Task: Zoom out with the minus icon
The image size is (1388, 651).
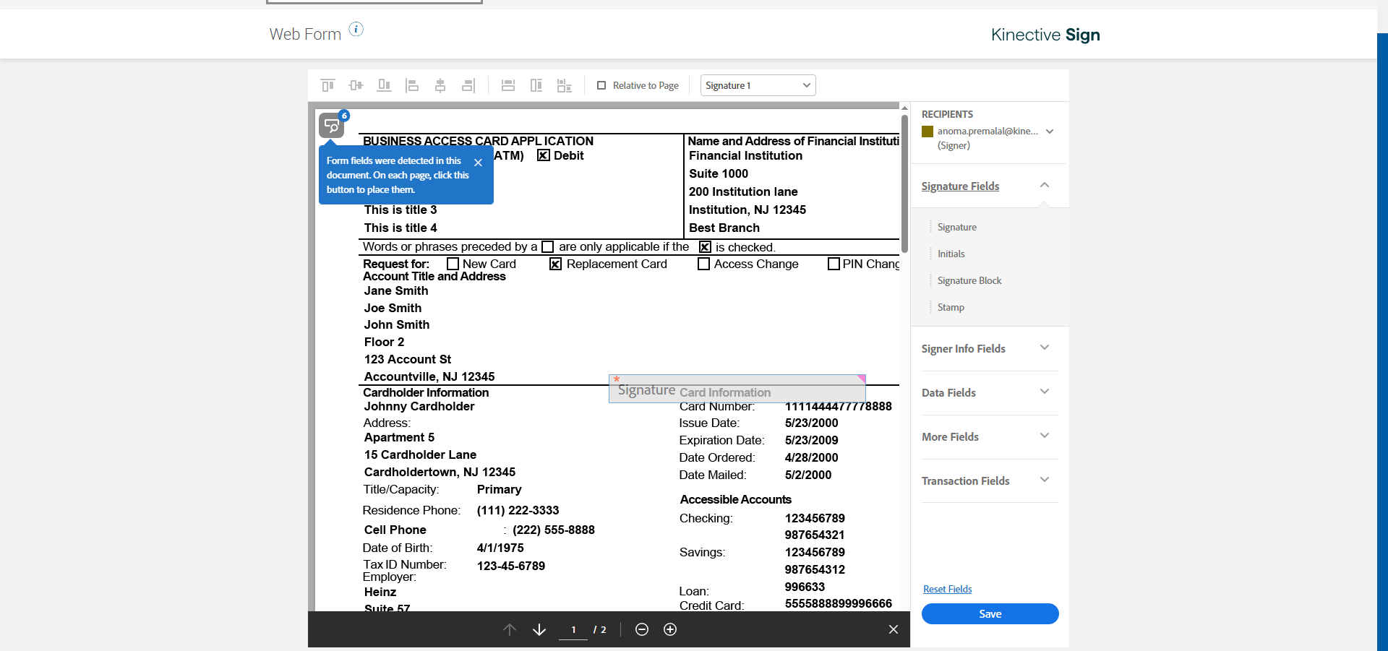Action: point(642,629)
